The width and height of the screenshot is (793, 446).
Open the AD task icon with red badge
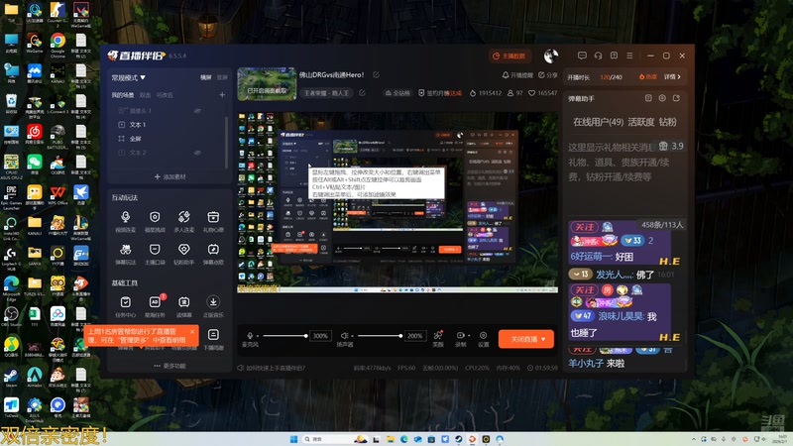[155, 306]
